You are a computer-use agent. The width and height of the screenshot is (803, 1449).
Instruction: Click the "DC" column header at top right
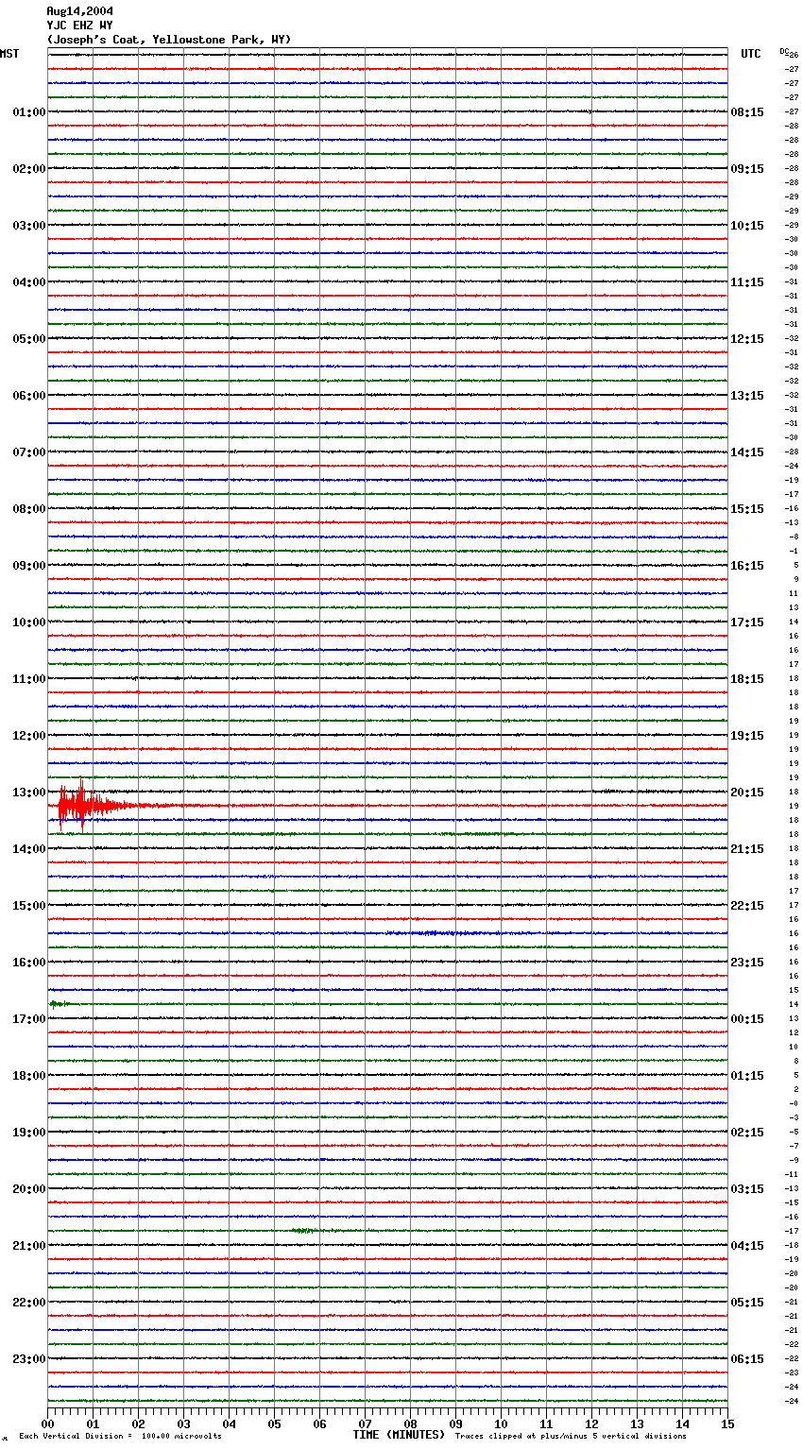[x=784, y=51]
